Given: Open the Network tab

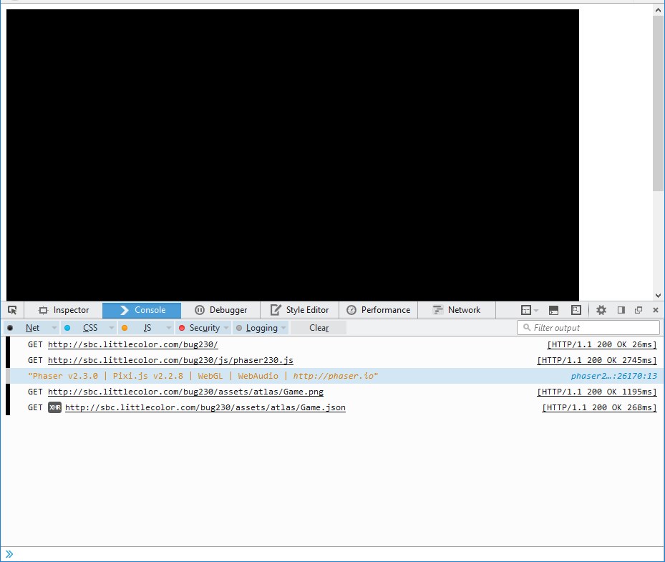Looking at the screenshot, I should coord(457,310).
